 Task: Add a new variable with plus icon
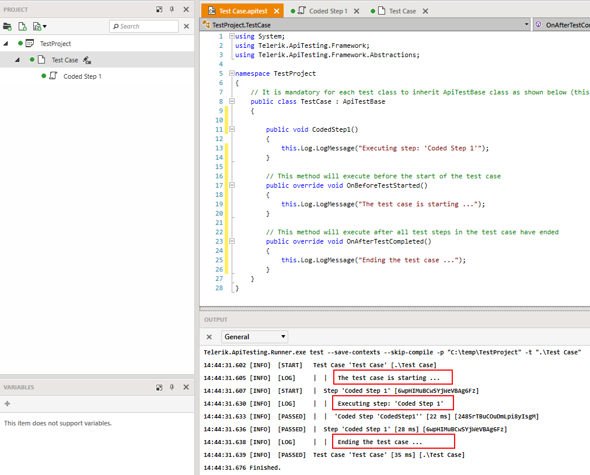[x=7, y=403]
